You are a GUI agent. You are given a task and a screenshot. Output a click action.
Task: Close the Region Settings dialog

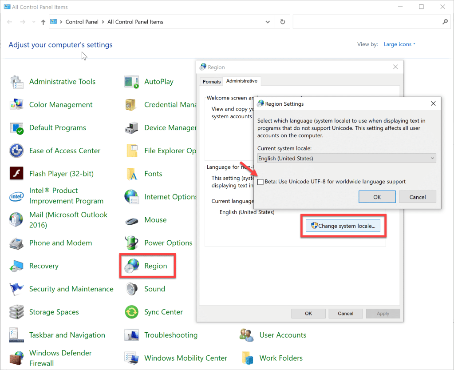pos(433,103)
